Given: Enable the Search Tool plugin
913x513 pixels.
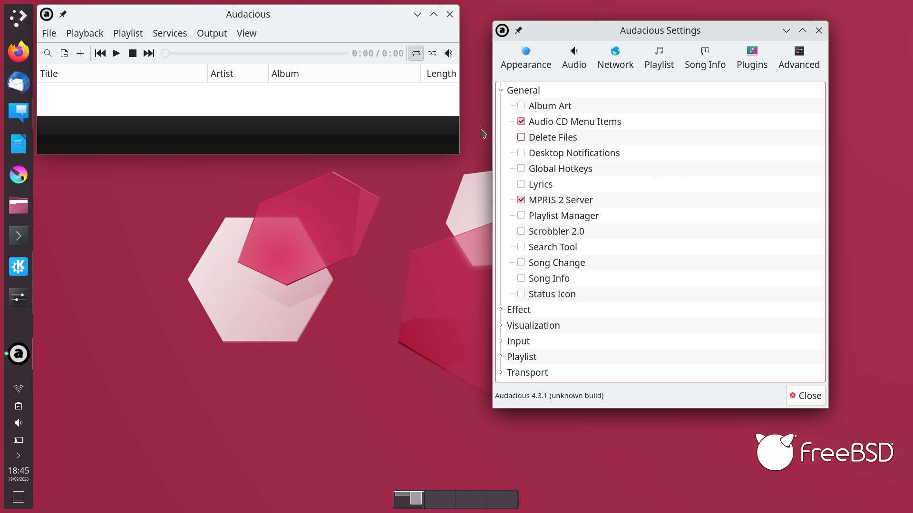Looking at the screenshot, I should point(521,247).
